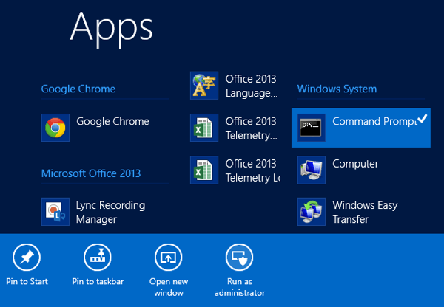The height and width of the screenshot is (307, 444).
Task: Click the Apps page title
Action: click(x=111, y=27)
